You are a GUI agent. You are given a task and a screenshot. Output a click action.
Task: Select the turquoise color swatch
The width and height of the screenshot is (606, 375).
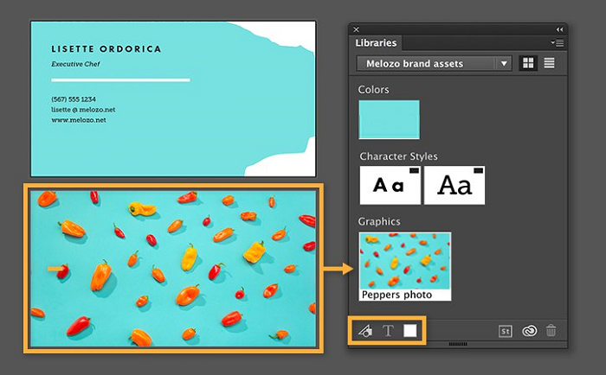389,119
